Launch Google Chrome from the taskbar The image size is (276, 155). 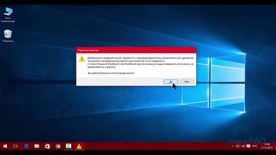point(58,146)
